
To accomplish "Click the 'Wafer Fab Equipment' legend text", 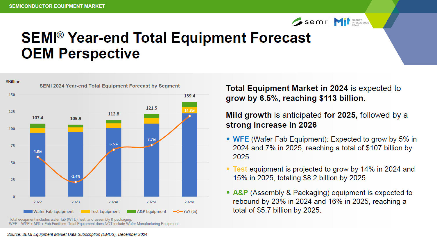I will point(53,212).
